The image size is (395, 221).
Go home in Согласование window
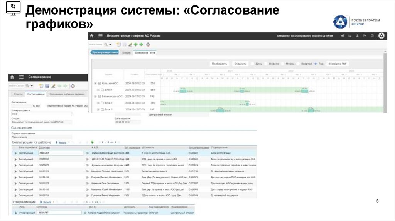point(12,77)
